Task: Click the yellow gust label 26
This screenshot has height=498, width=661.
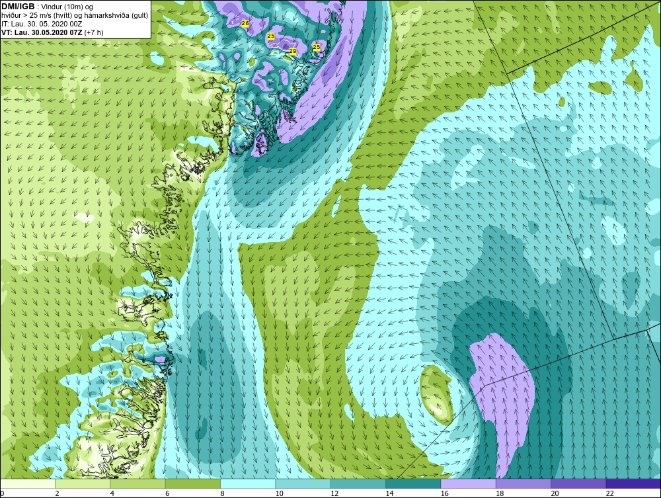Action: tap(245, 24)
